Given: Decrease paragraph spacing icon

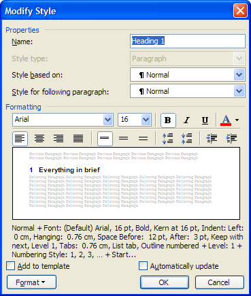Looking at the screenshot, I should click(x=187, y=138).
